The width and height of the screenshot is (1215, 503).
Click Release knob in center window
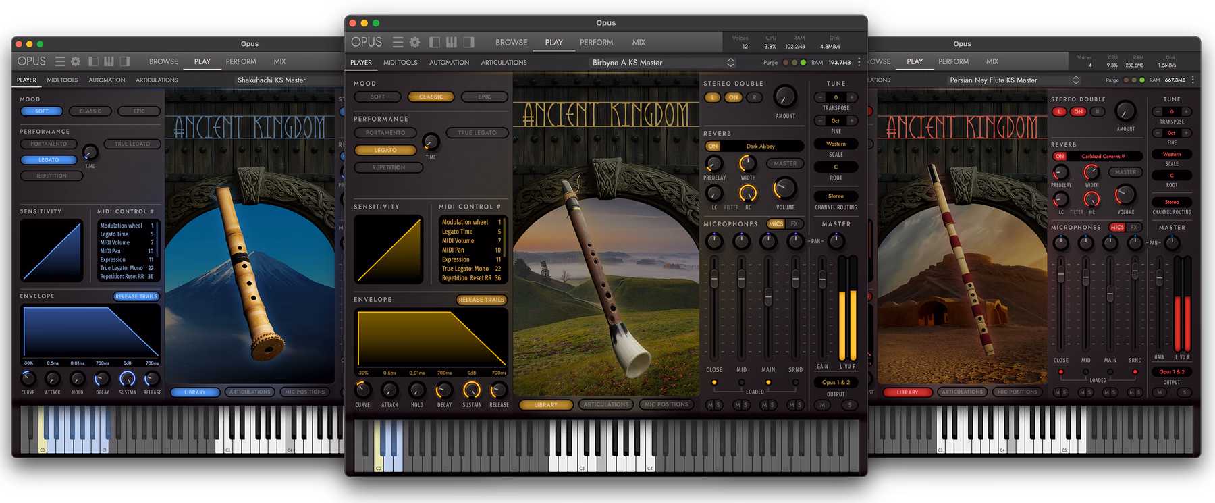(x=498, y=390)
